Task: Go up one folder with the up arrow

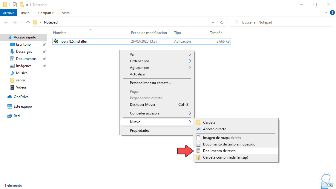Action: tap(28, 22)
